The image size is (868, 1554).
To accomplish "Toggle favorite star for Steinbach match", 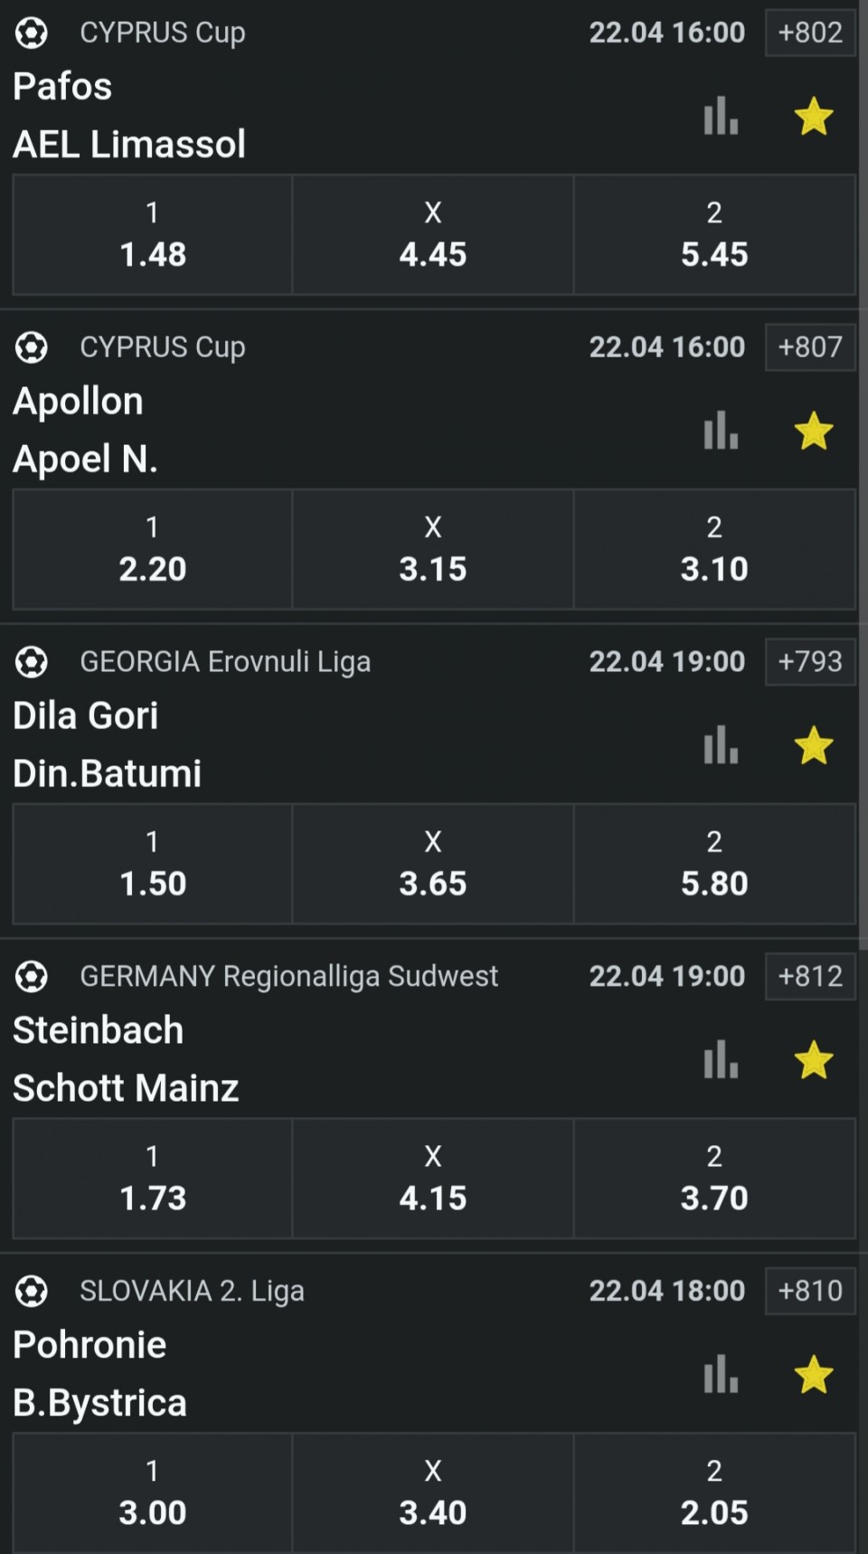I will (x=814, y=1061).
